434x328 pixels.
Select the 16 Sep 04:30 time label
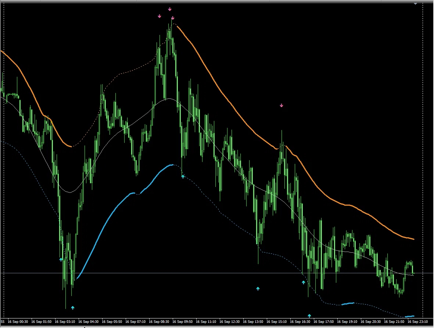[x=89, y=322]
